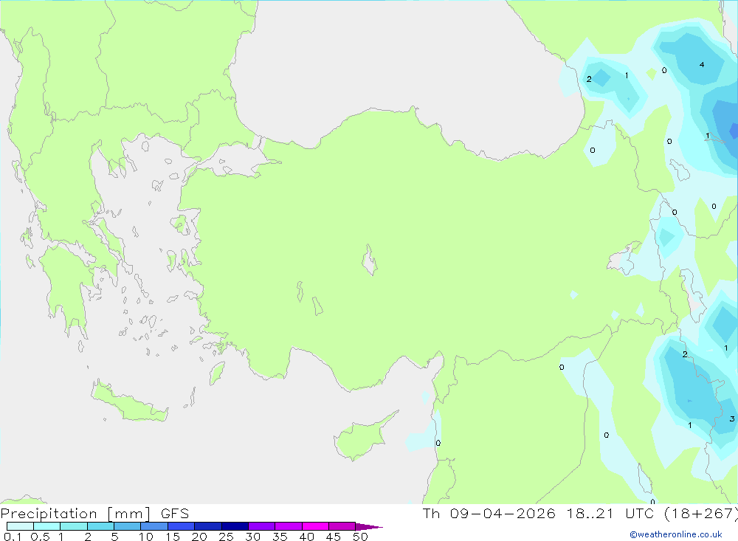The height and width of the screenshot is (541, 738).
Task: Click the legend value "10"
Action: click(146, 537)
